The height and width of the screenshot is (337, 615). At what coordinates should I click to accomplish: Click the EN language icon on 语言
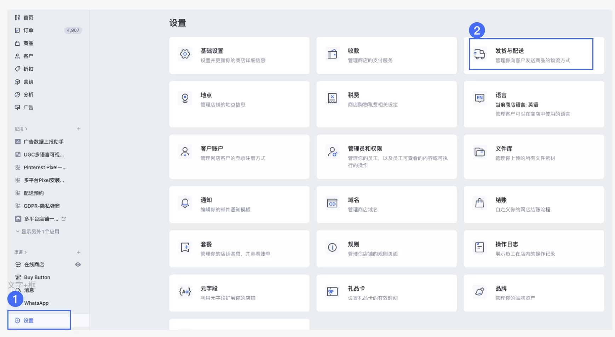pos(479,98)
